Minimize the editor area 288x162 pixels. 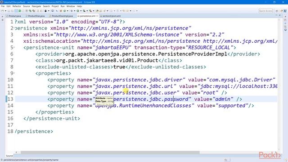pyautogui.click(x=276, y=15)
